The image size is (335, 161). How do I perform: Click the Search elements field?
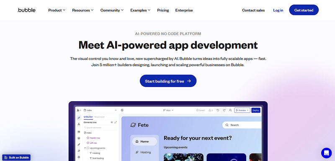coord(100,128)
